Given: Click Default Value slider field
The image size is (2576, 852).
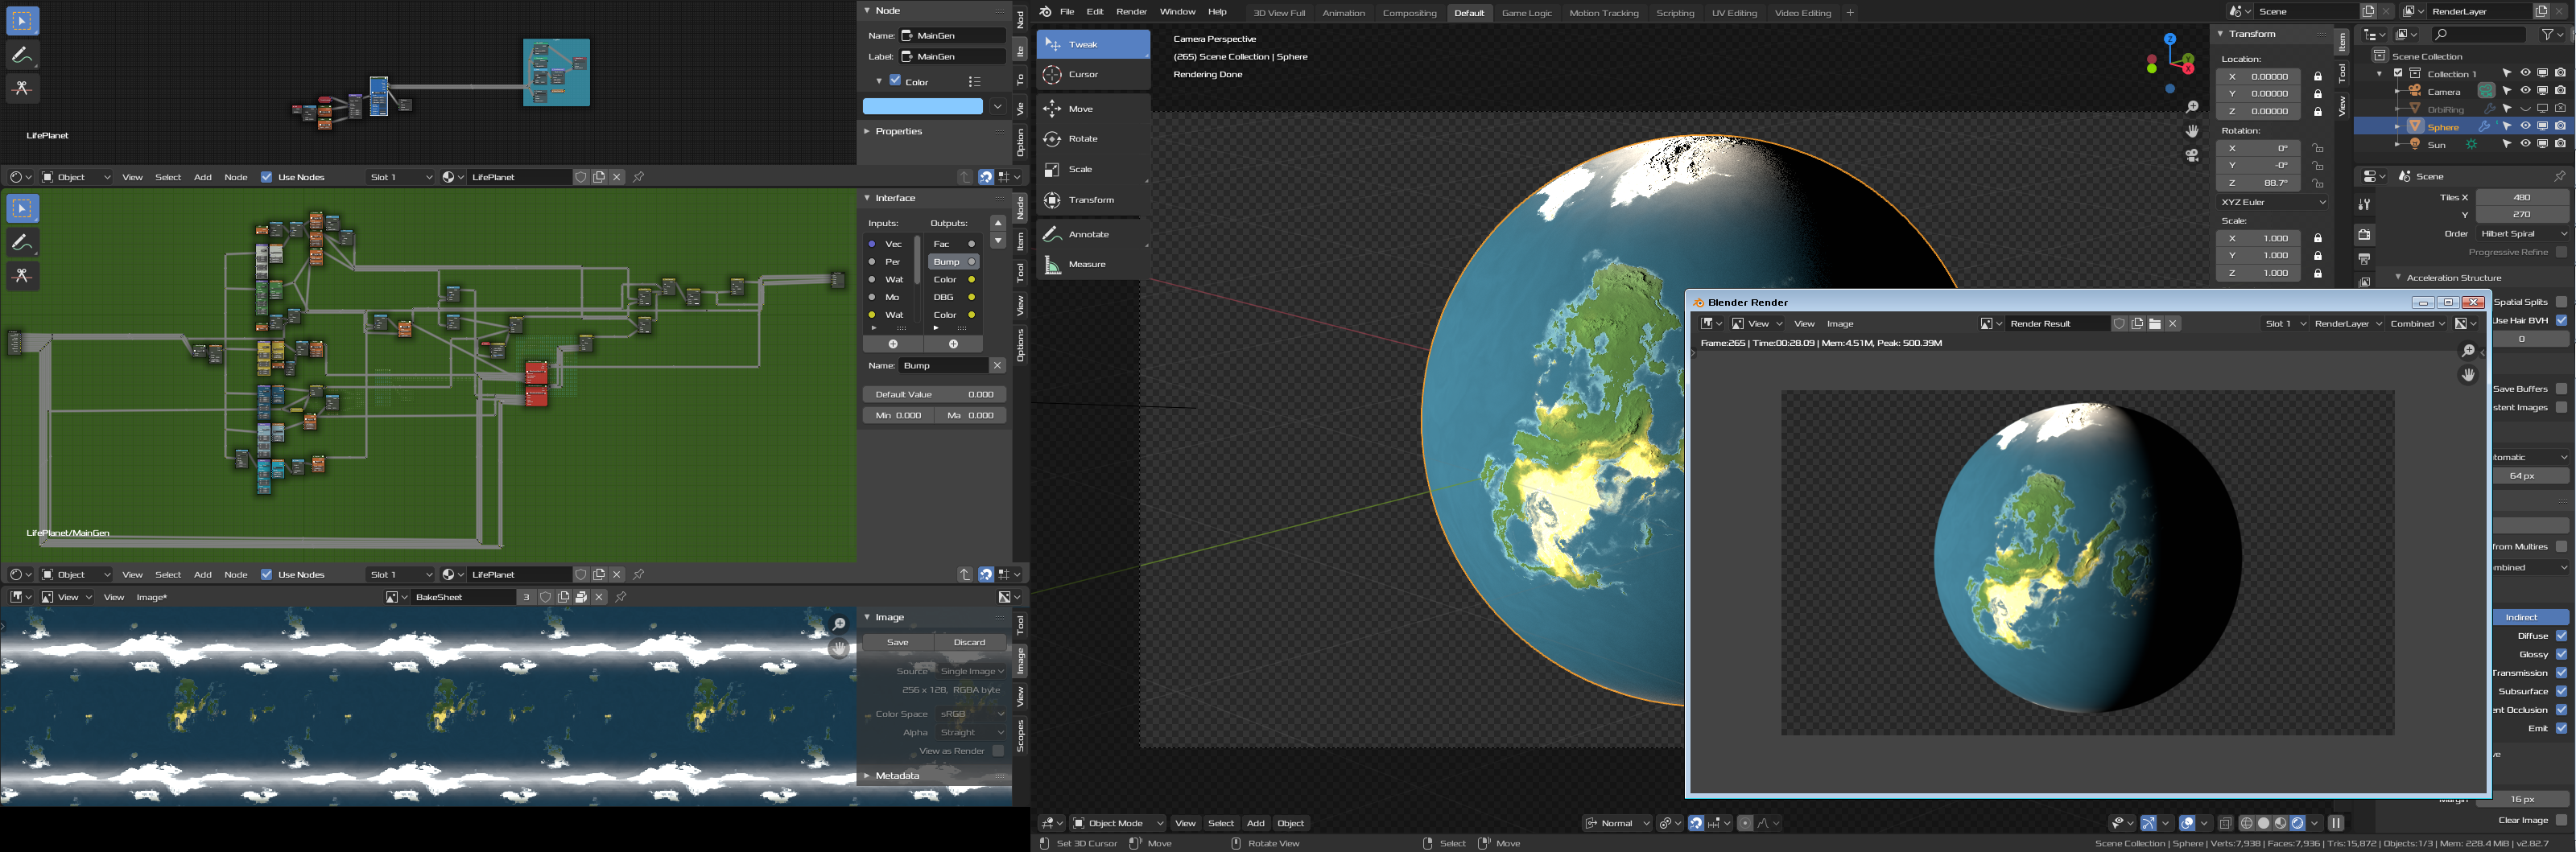Looking at the screenshot, I should (x=934, y=394).
